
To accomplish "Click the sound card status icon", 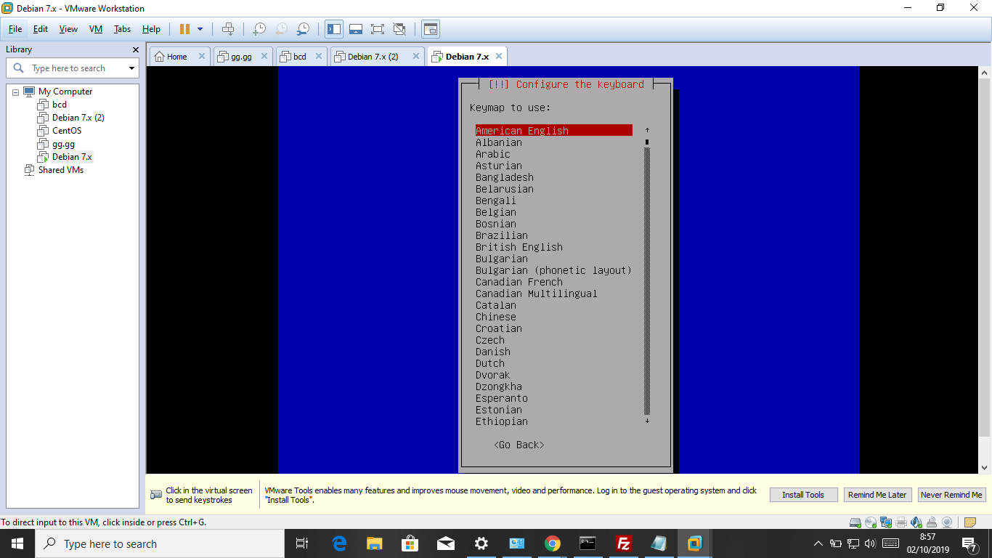I will tap(916, 522).
